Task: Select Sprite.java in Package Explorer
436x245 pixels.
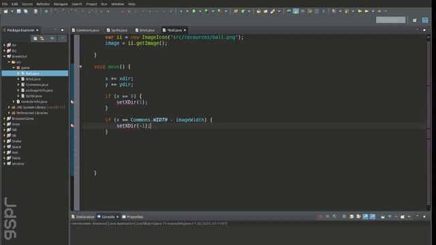Action: (x=33, y=96)
